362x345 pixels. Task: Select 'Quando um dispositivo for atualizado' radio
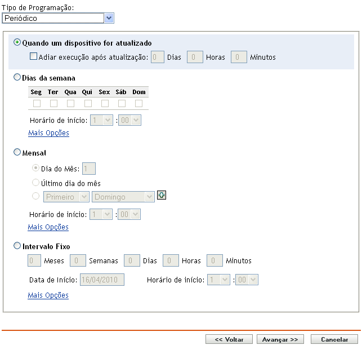[x=17, y=42]
